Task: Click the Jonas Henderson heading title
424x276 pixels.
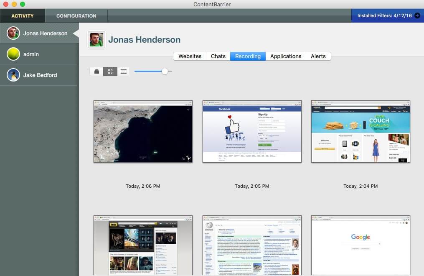Action: (x=145, y=40)
